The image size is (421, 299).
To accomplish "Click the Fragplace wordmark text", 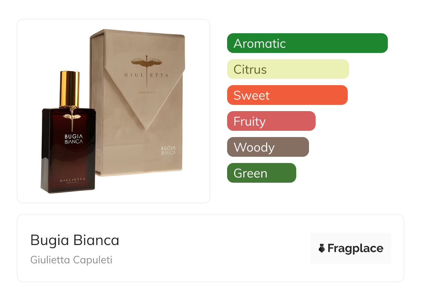I will tap(355, 248).
